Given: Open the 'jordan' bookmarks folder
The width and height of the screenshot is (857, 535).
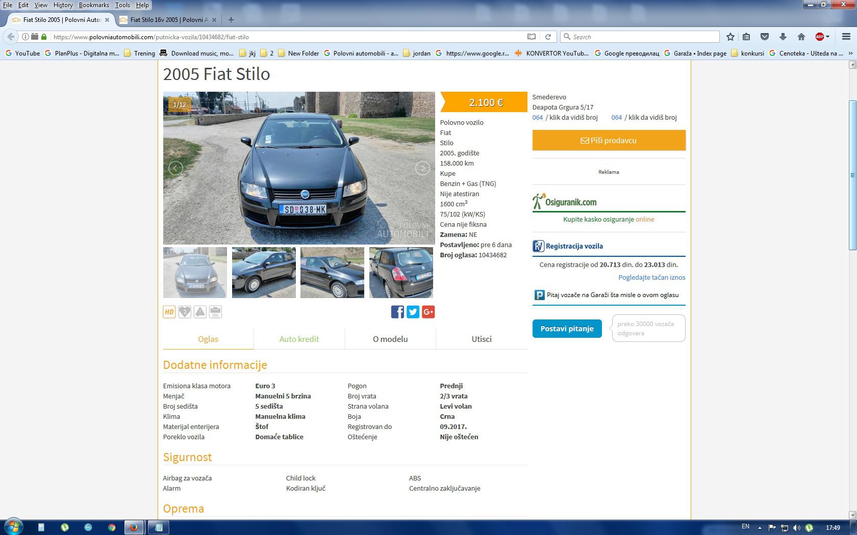Looking at the screenshot, I should click(416, 53).
